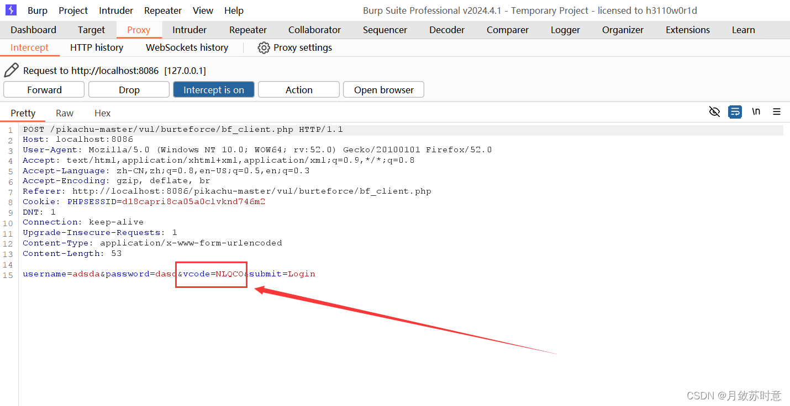Switch to the Target tab
Screen dimensions: 790x406
click(x=91, y=30)
